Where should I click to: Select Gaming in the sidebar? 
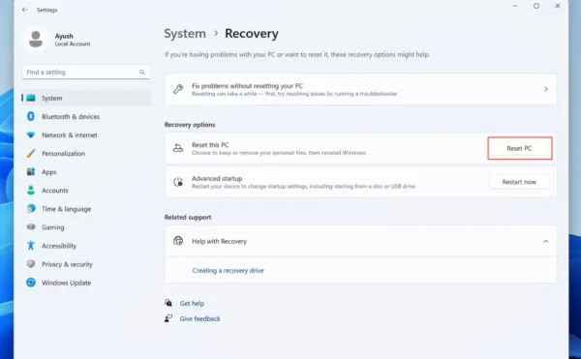coord(86,227)
